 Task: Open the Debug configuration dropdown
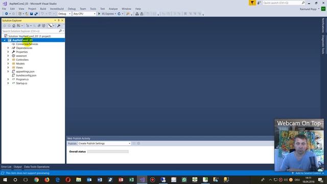(64, 14)
